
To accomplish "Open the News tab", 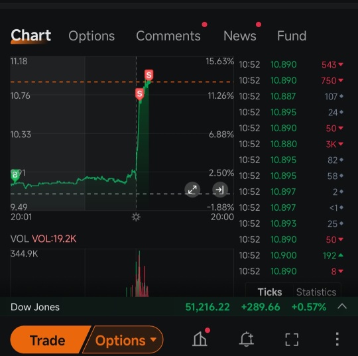I will point(240,36).
